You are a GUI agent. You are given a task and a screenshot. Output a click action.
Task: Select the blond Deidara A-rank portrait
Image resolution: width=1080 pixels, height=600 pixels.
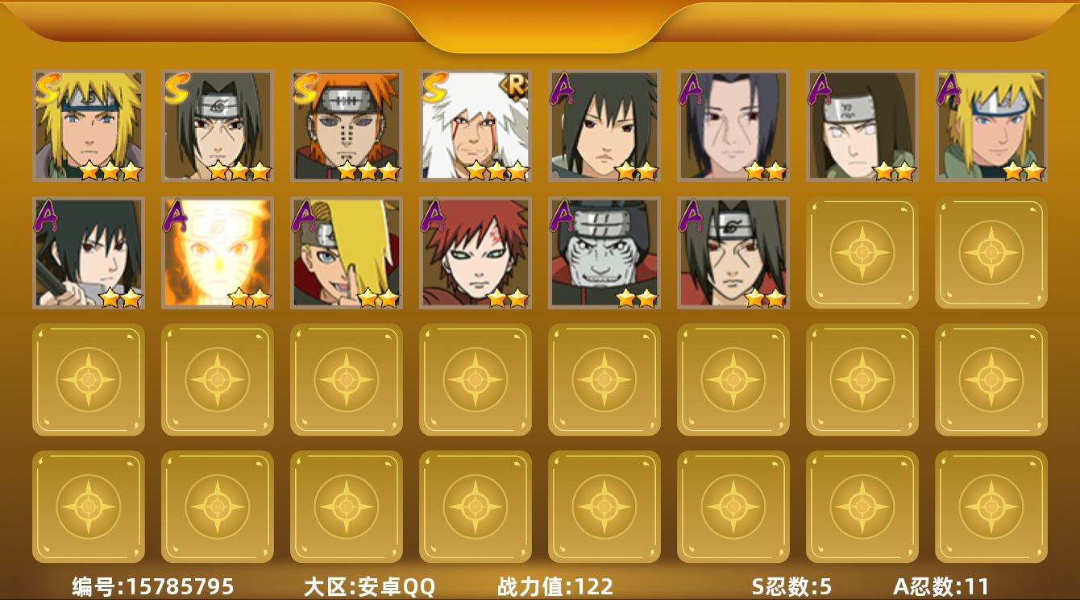347,253
